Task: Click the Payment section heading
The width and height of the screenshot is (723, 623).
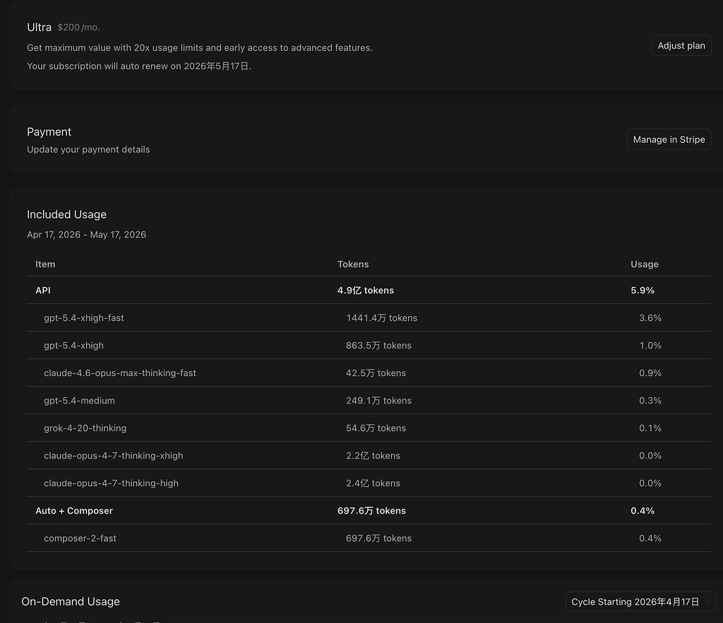Action: point(49,132)
